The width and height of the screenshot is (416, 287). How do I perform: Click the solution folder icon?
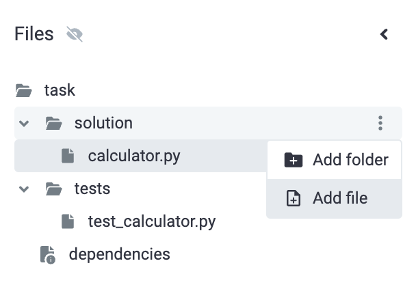click(53, 123)
